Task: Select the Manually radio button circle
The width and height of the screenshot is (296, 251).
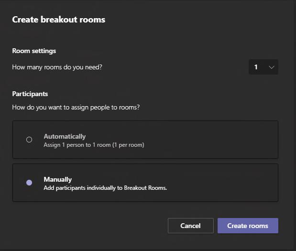Action: (29, 183)
